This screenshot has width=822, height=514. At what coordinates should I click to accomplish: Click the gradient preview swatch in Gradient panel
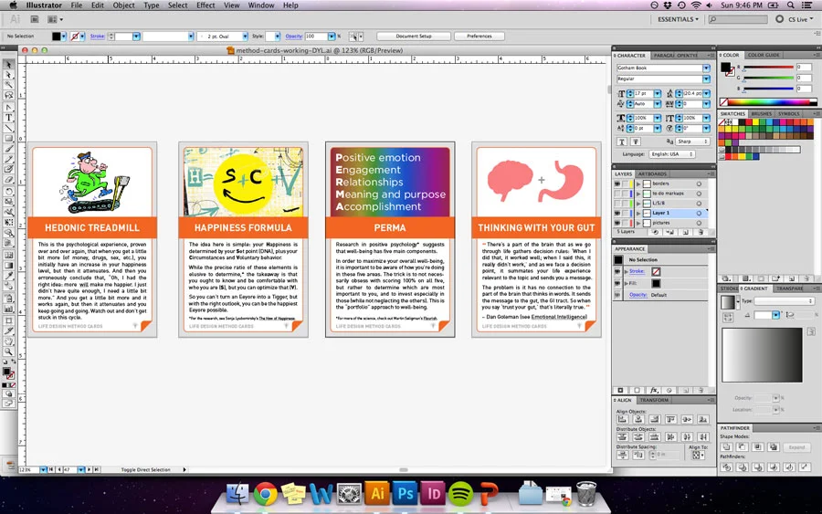click(727, 302)
